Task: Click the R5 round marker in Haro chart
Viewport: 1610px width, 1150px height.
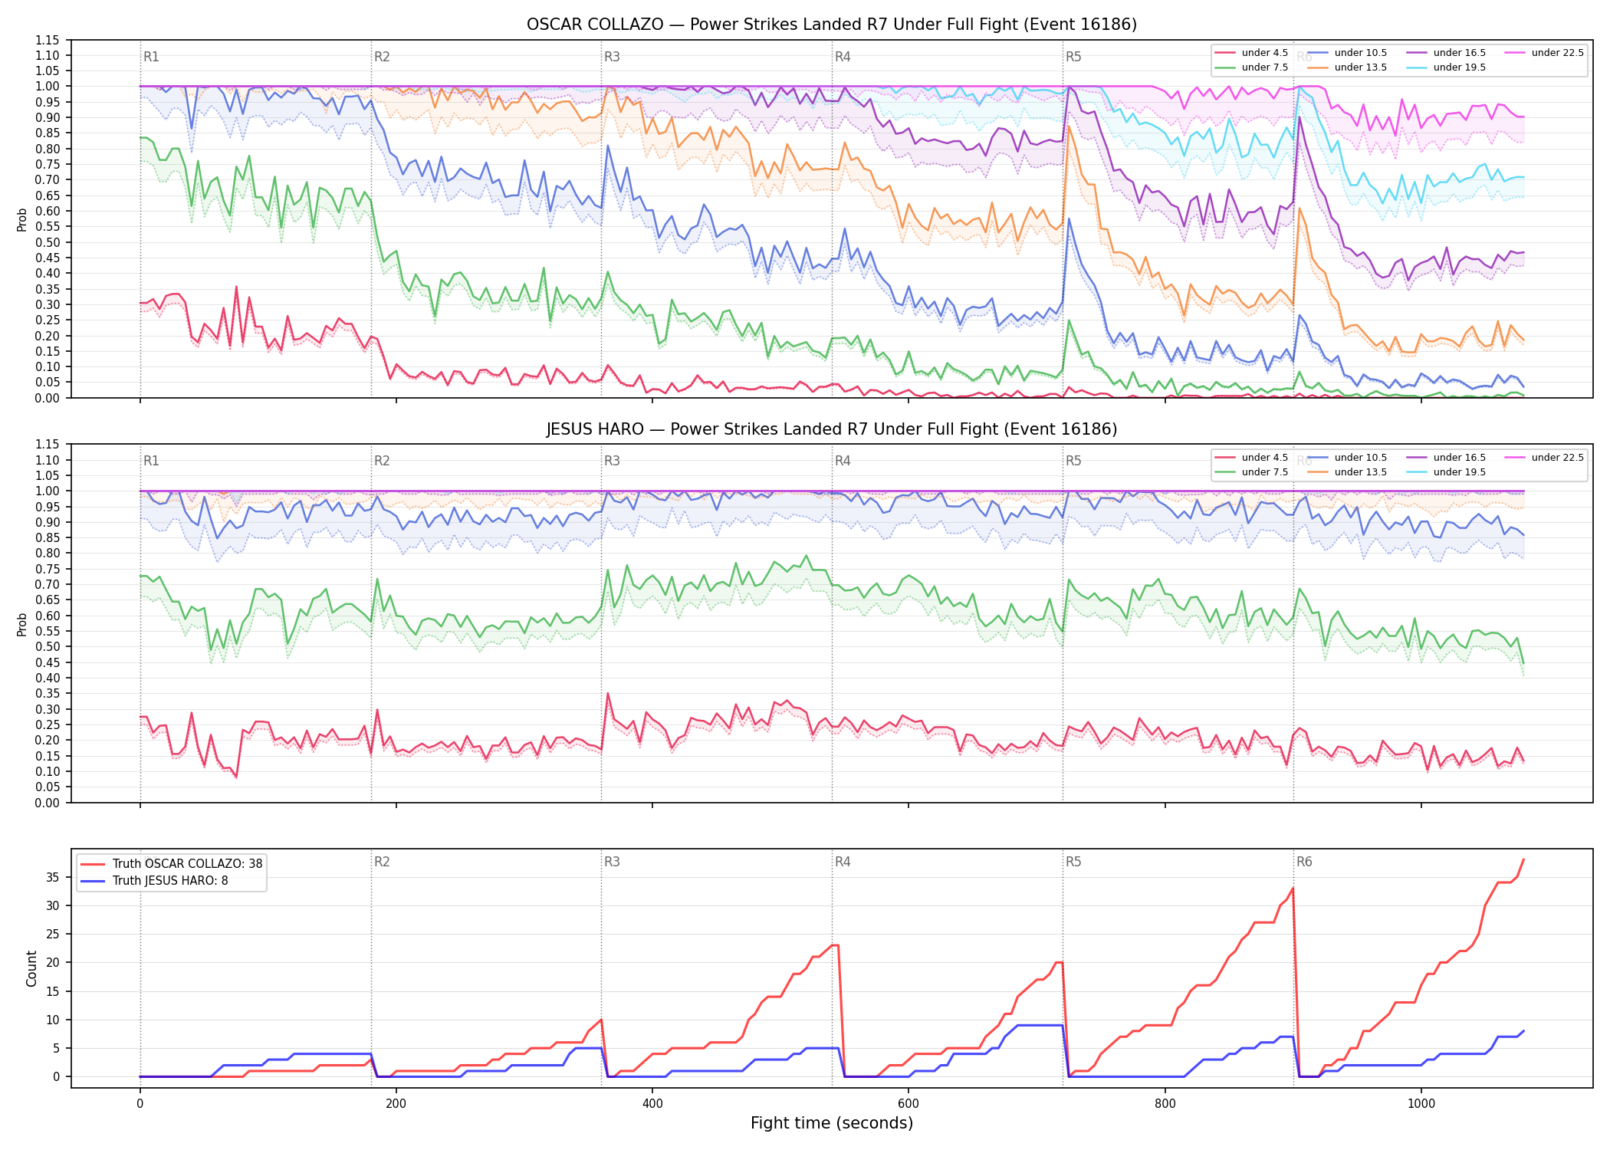Action: point(1073,461)
